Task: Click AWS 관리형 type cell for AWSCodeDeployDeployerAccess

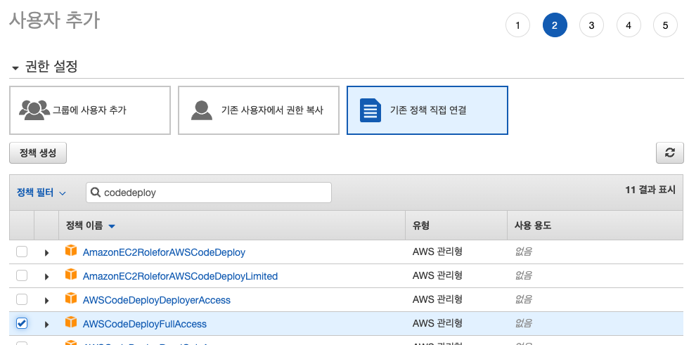Action: [437, 299]
